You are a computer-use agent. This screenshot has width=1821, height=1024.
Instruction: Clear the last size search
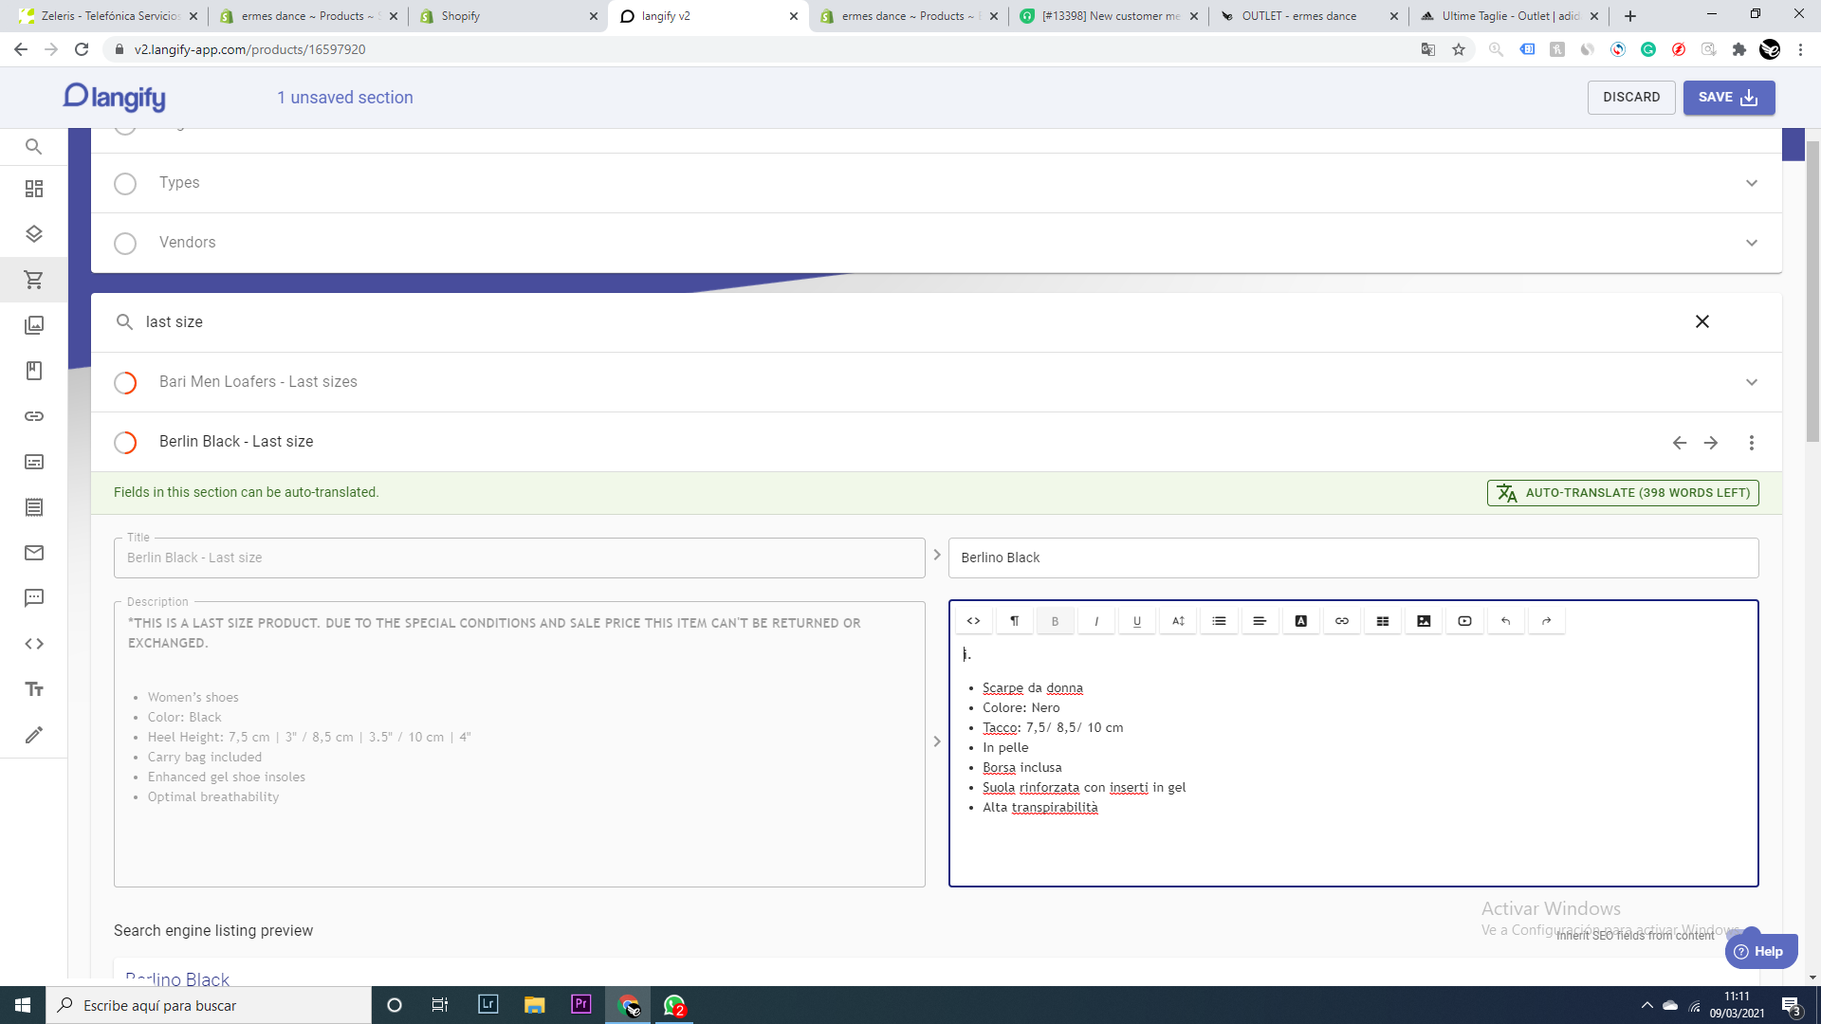point(1702,321)
